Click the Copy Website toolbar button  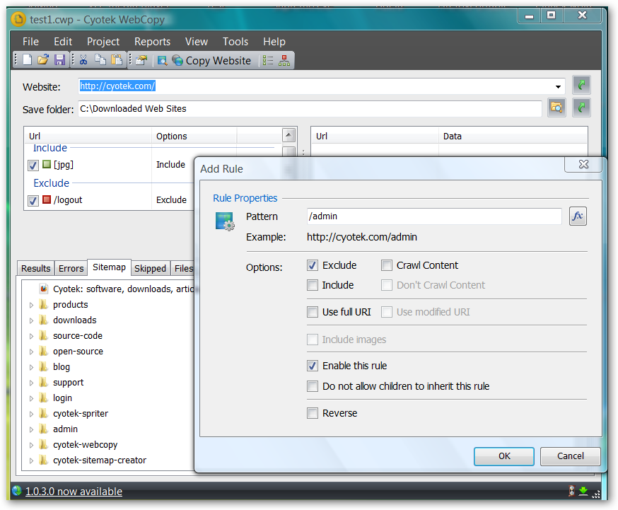211,60
